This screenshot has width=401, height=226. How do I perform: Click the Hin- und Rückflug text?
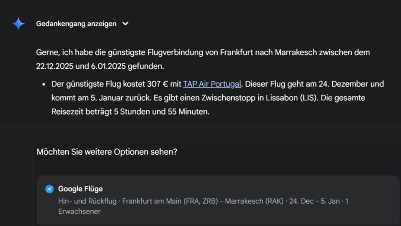pos(87,201)
